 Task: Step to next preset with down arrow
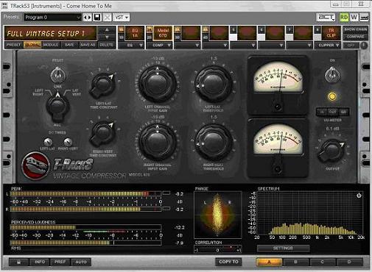click(107, 37)
